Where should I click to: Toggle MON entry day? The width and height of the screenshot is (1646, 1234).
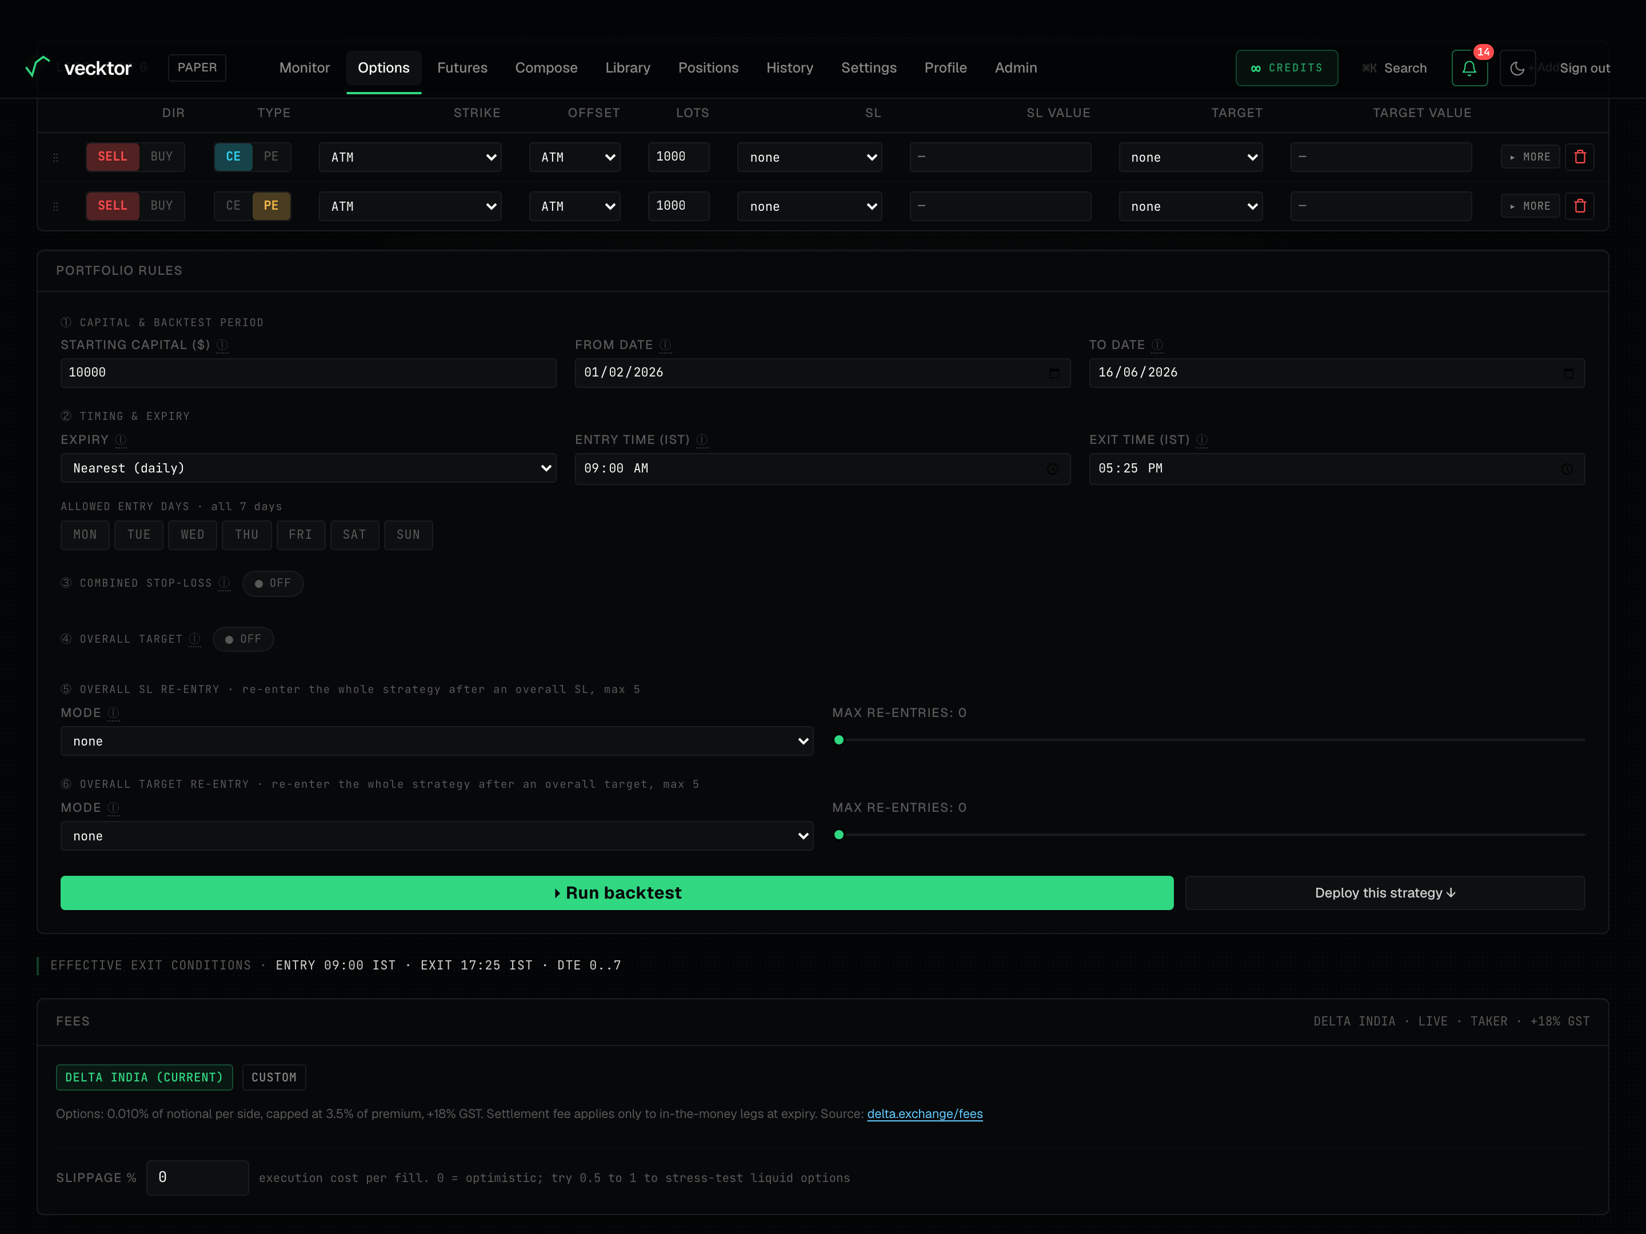coord(85,535)
